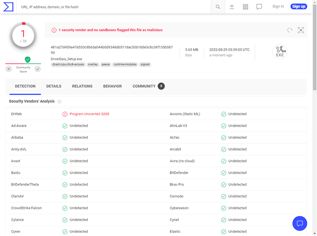Focus the URL, IP, domain search field
Viewport: 317px width, 236px height.
point(114,7)
